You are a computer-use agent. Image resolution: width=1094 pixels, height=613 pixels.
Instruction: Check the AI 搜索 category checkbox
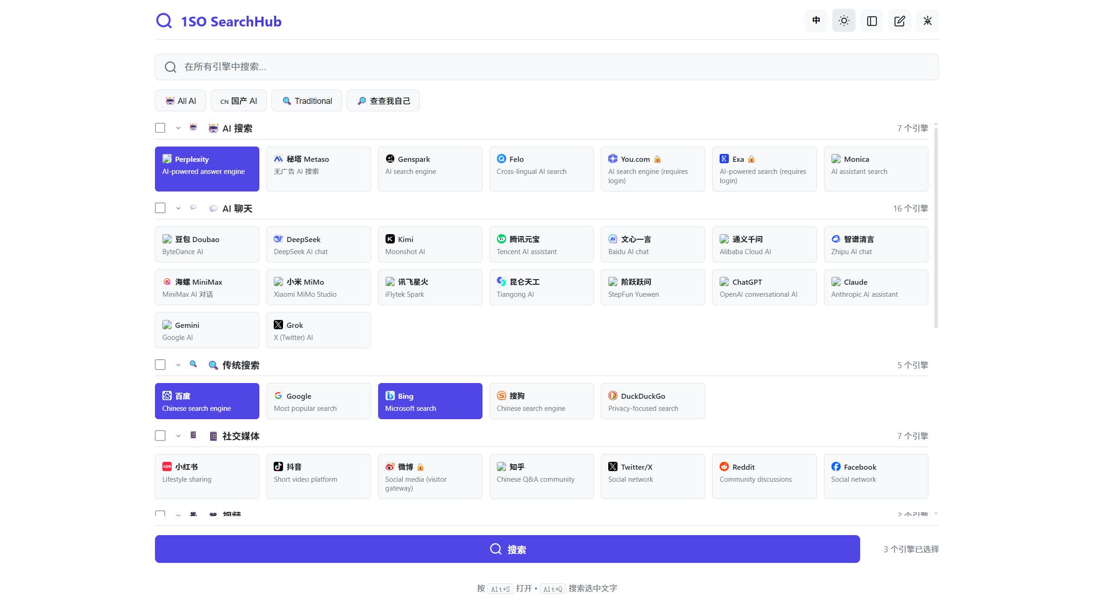point(160,128)
